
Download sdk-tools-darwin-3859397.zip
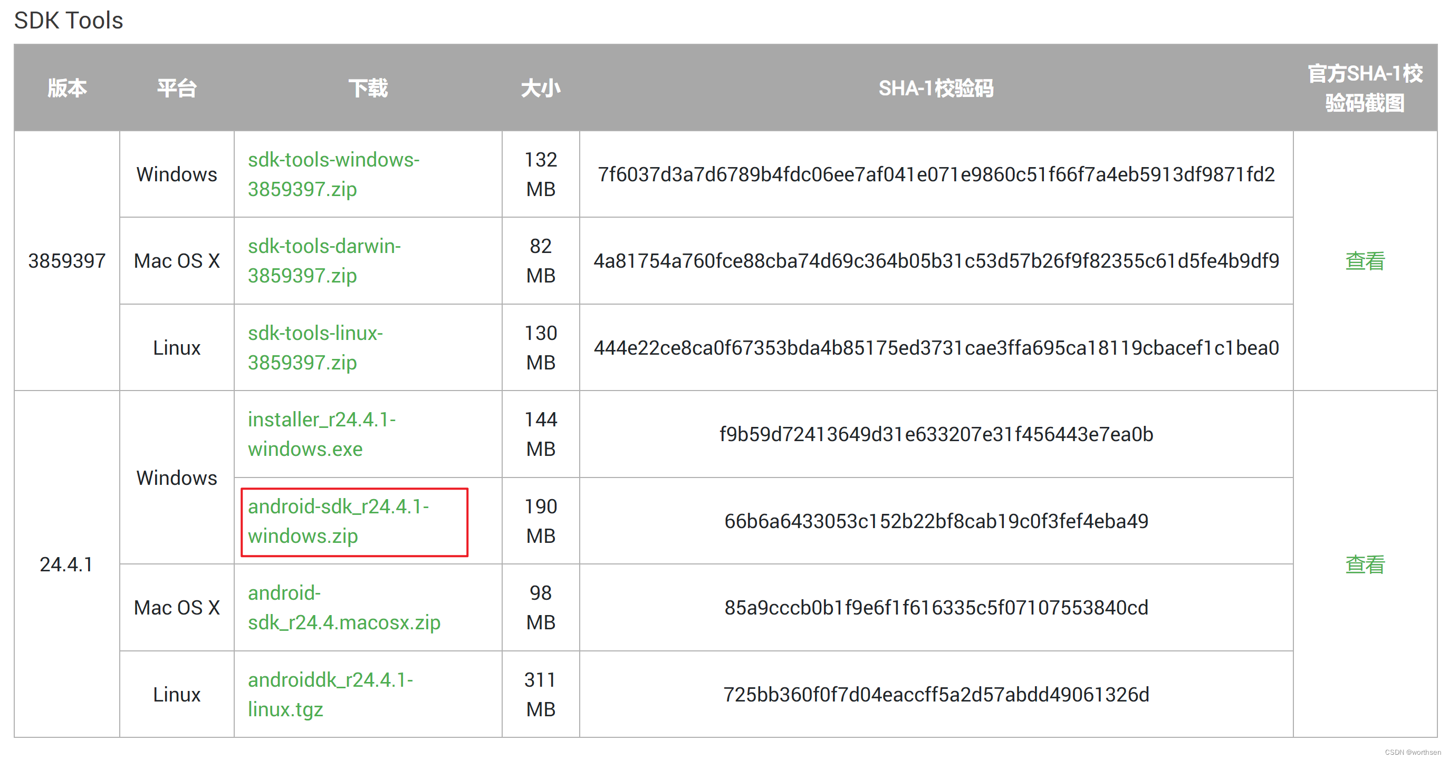pyautogui.click(x=324, y=261)
